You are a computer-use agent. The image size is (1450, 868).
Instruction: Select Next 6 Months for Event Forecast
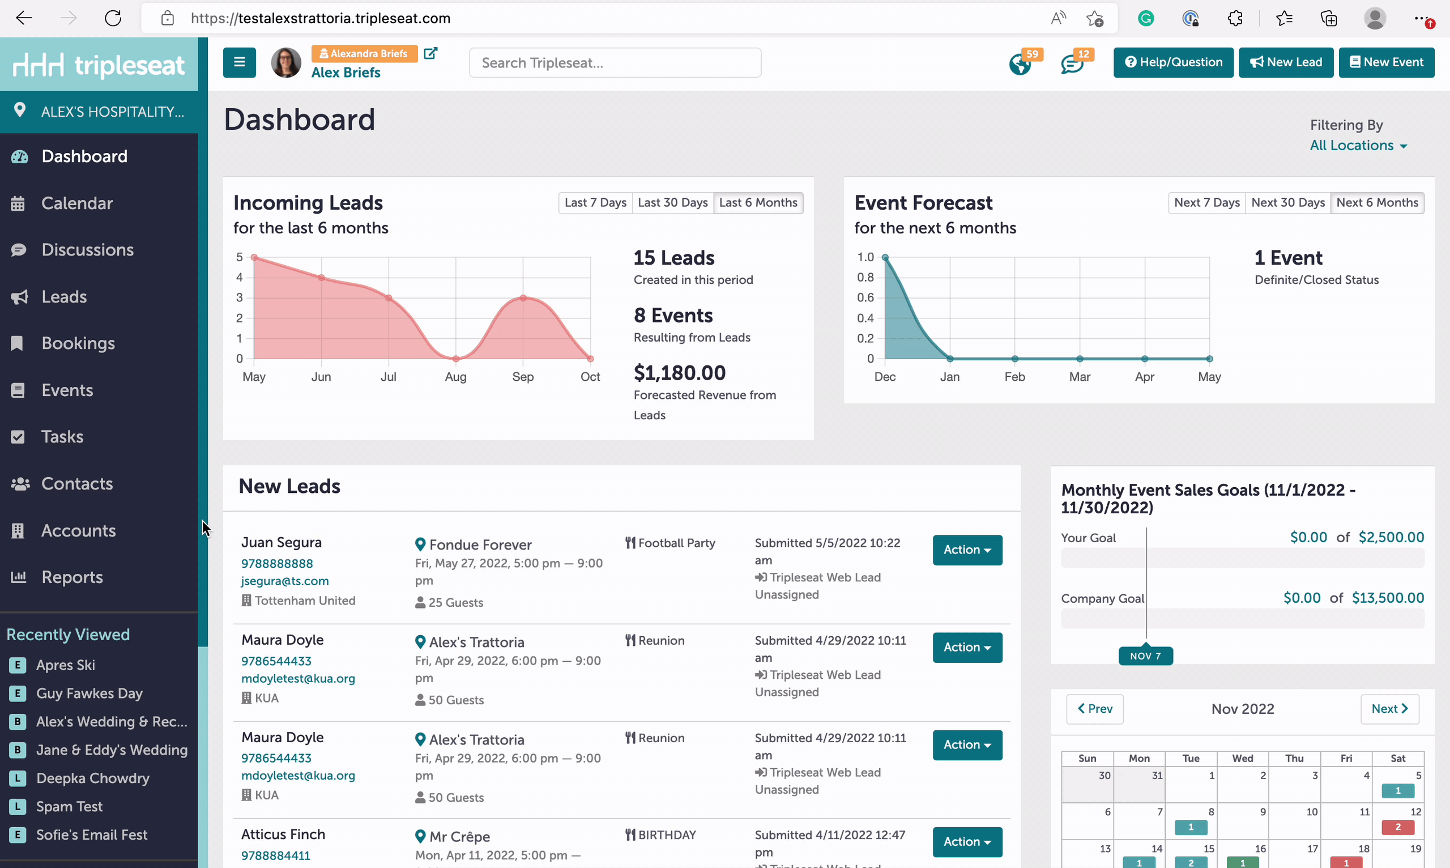pos(1377,203)
